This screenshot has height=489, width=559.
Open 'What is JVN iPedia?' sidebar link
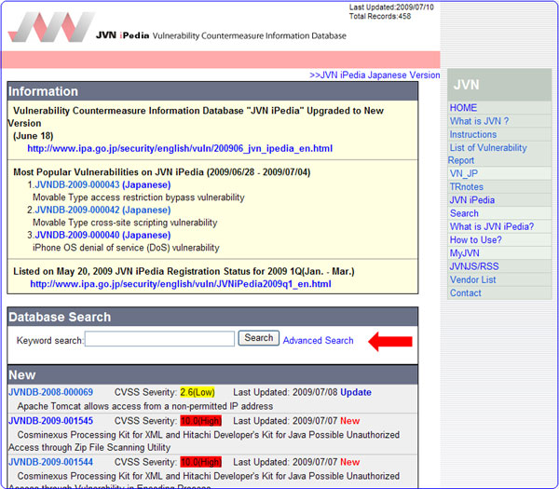492,226
